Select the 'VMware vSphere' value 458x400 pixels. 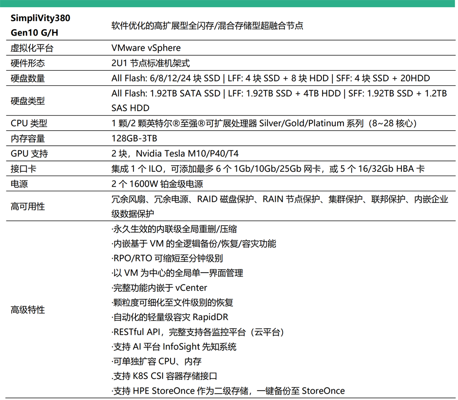(x=146, y=48)
